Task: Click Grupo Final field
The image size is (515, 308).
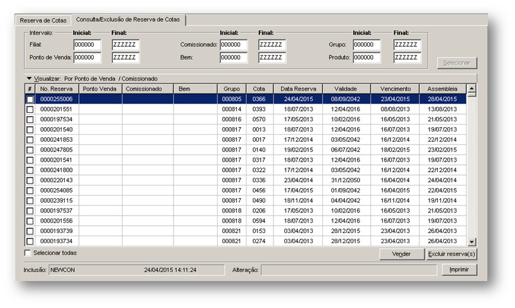Action: [407, 45]
